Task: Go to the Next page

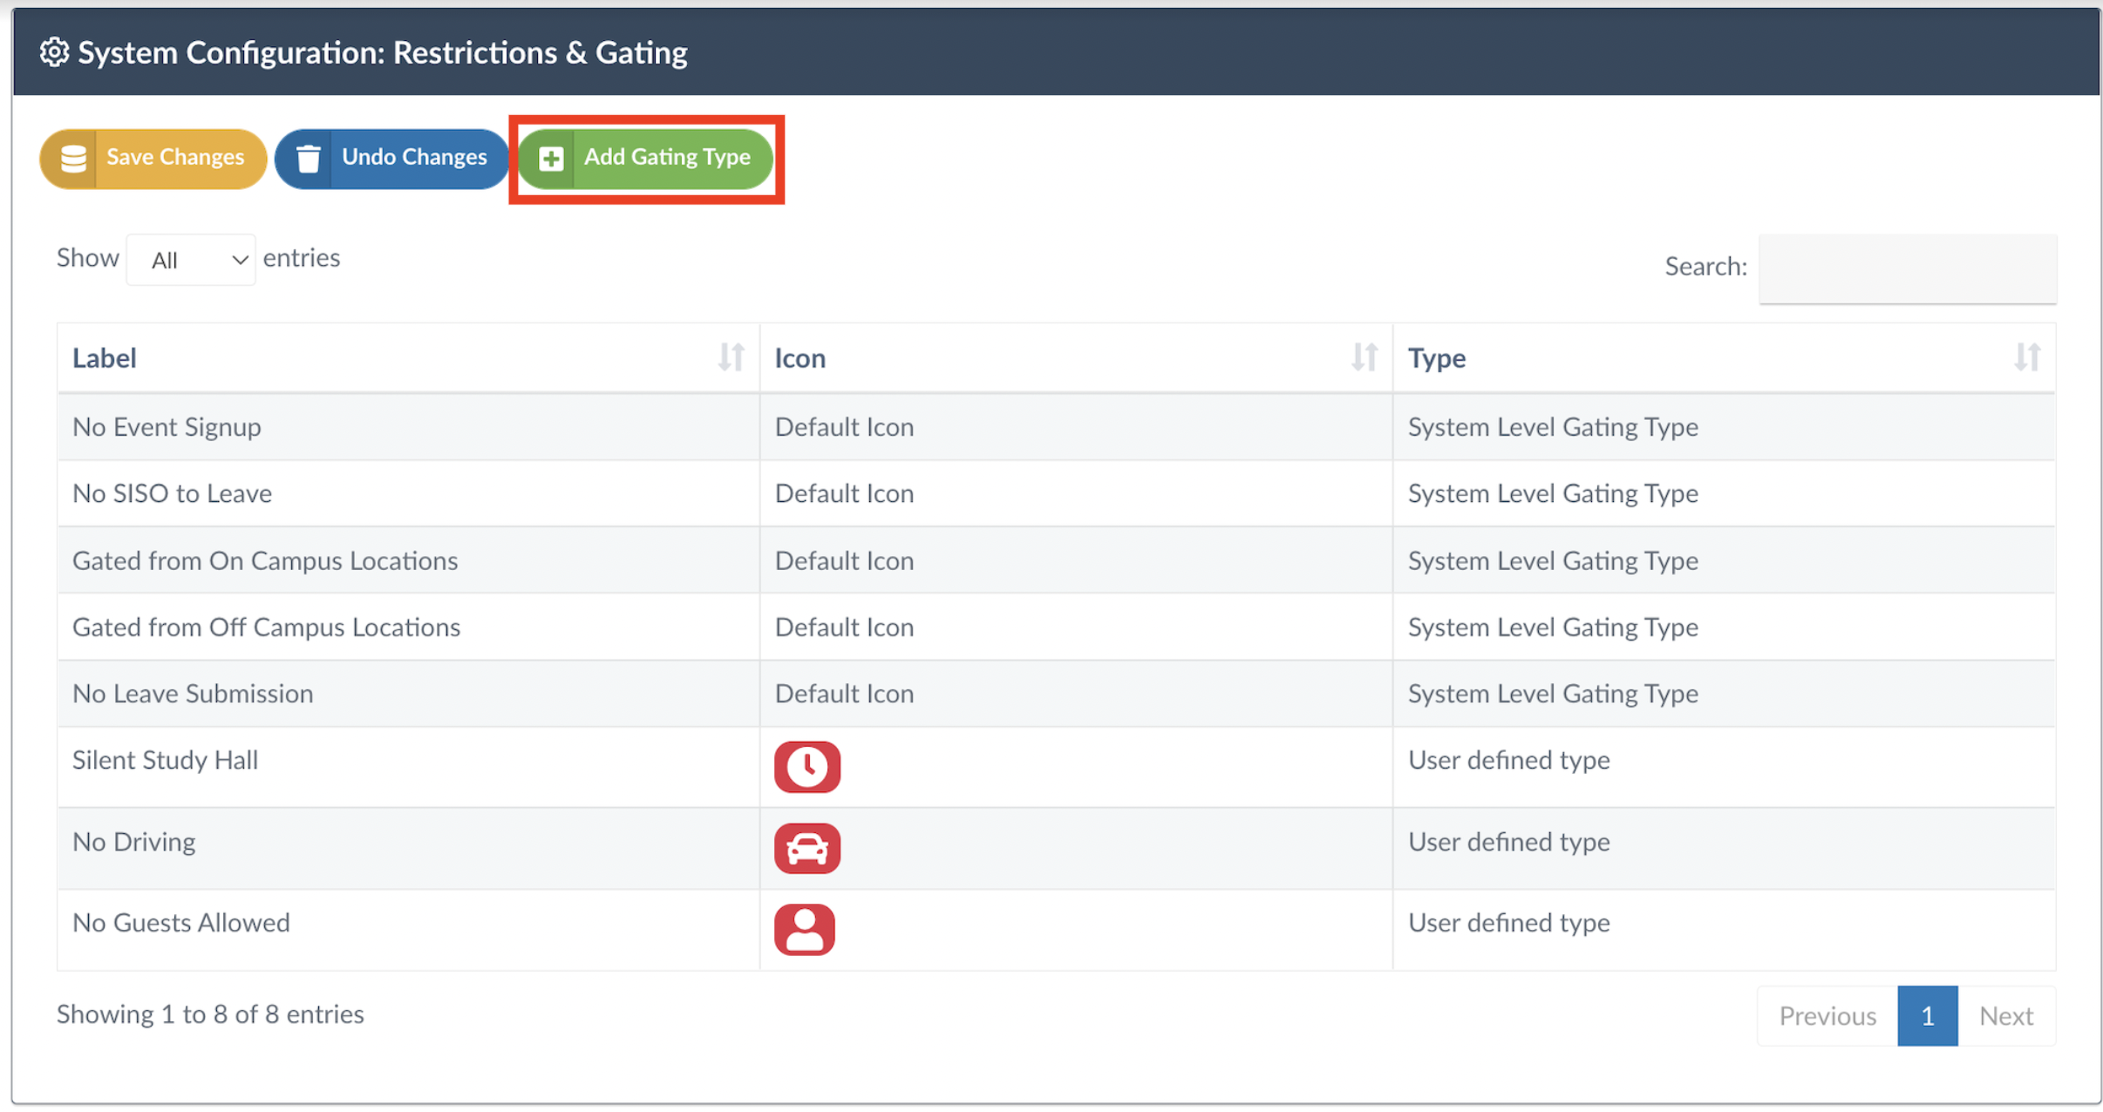Action: [2005, 1015]
